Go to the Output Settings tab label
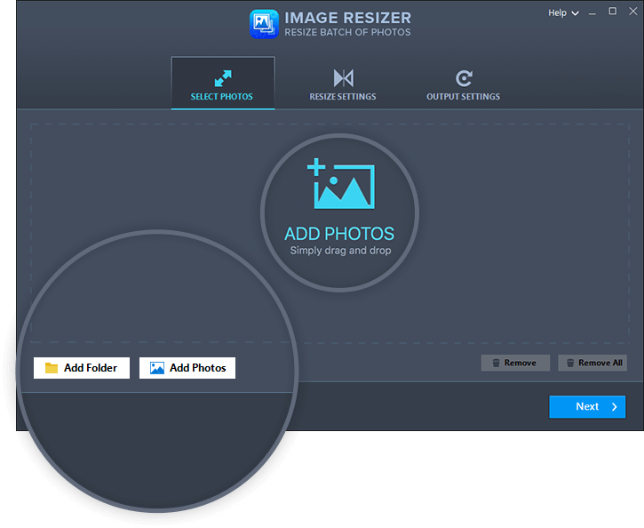Viewport: 644px width, 528px height. coord(463,97)
